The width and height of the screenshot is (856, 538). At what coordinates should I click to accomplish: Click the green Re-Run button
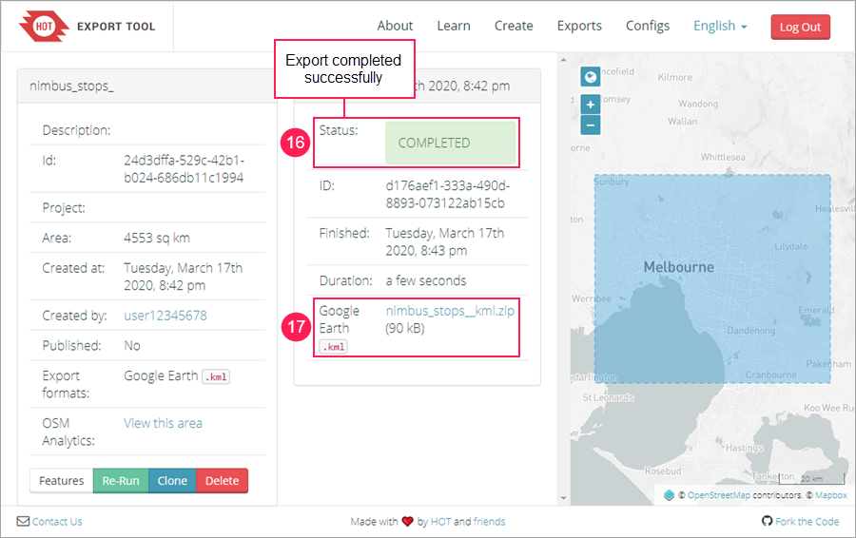tap(121, 481)
